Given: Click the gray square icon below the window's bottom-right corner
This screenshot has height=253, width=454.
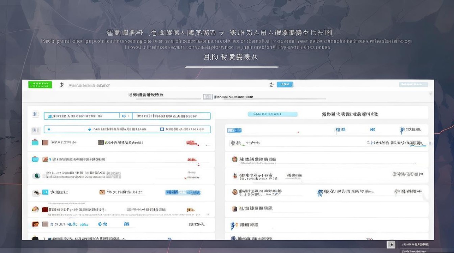Looking at the screenshot, I should 391,245.
